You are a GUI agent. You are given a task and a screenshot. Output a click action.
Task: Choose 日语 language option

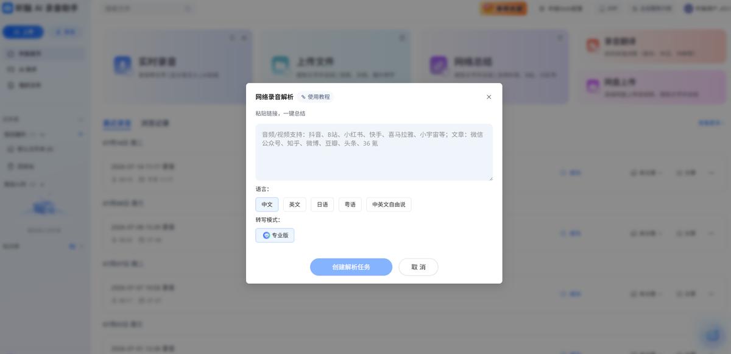coord(322,205)
